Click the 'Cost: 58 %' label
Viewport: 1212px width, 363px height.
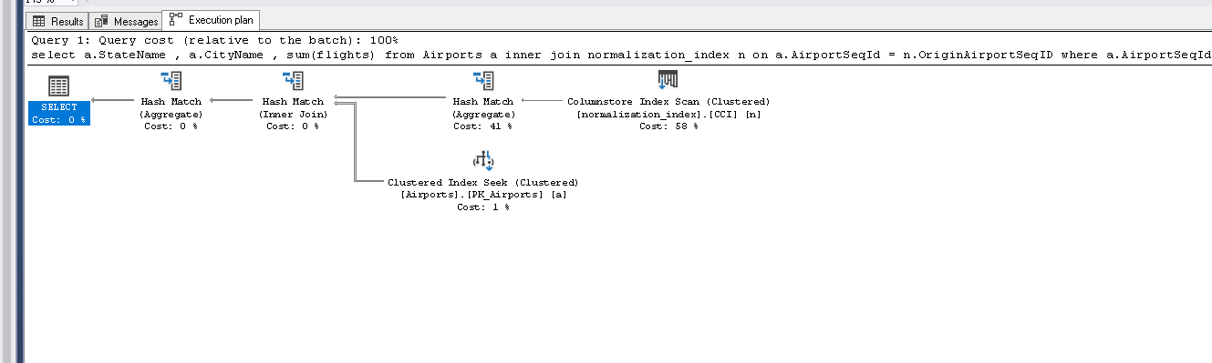pos(668,126)
